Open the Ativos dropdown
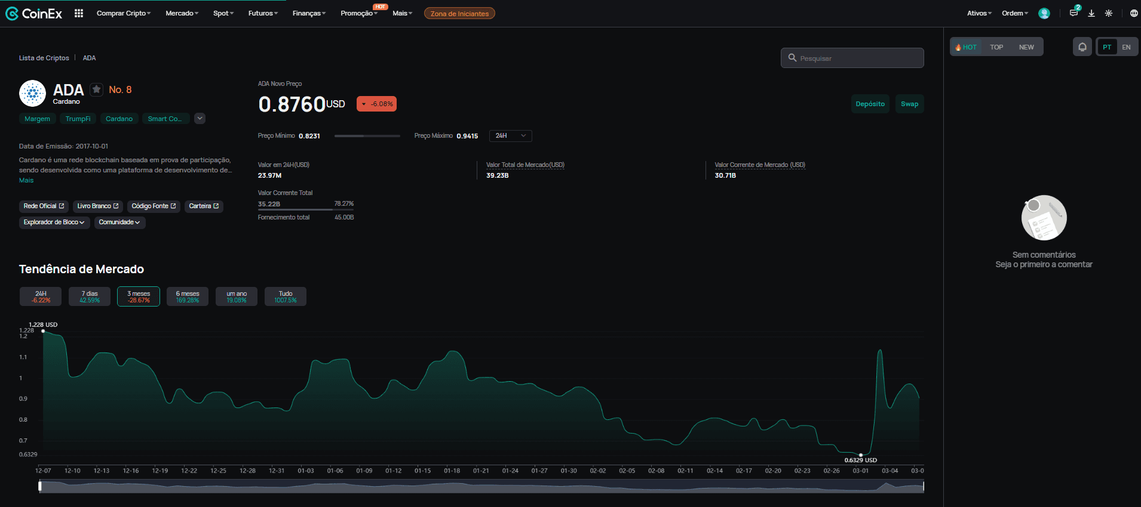Image resolution: width=1141 pixels, height=507 pixels. (979, 13)
